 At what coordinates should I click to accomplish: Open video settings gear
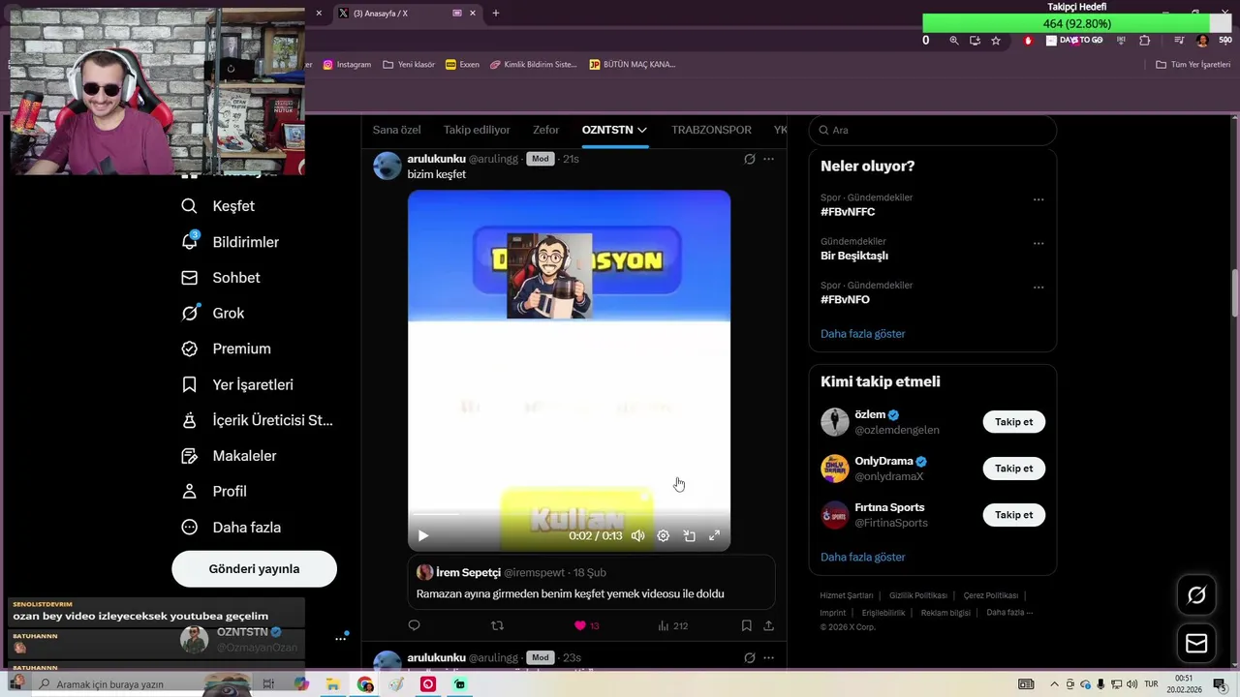point(664,535)
